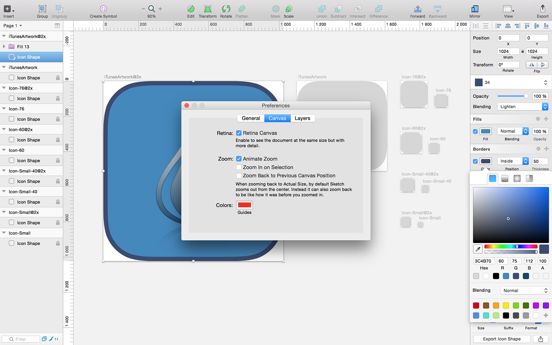552x345 pixels.
Task: Pick the eyedropper color picker tool
Action: [x=478, y=249]
